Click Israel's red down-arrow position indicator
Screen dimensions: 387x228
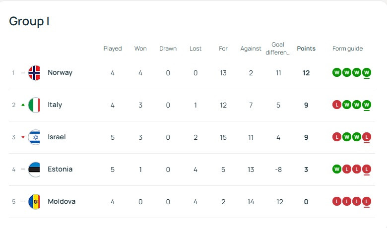click(23, 137)
